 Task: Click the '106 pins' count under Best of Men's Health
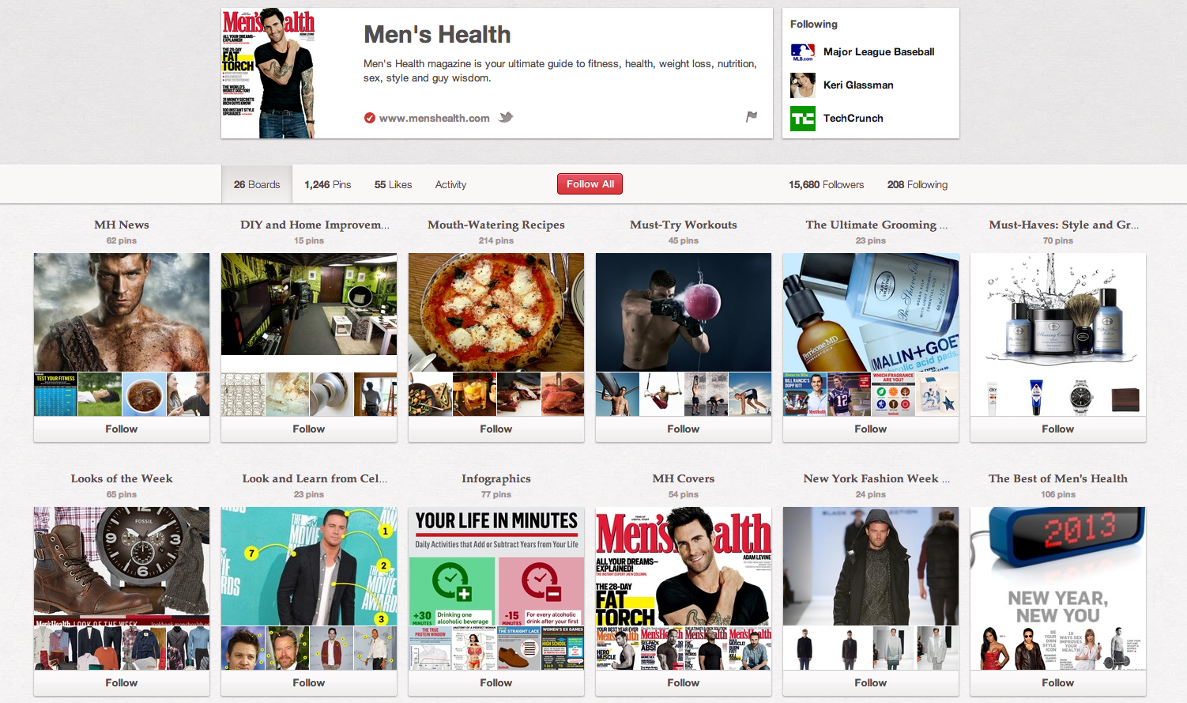point(1058,494)
